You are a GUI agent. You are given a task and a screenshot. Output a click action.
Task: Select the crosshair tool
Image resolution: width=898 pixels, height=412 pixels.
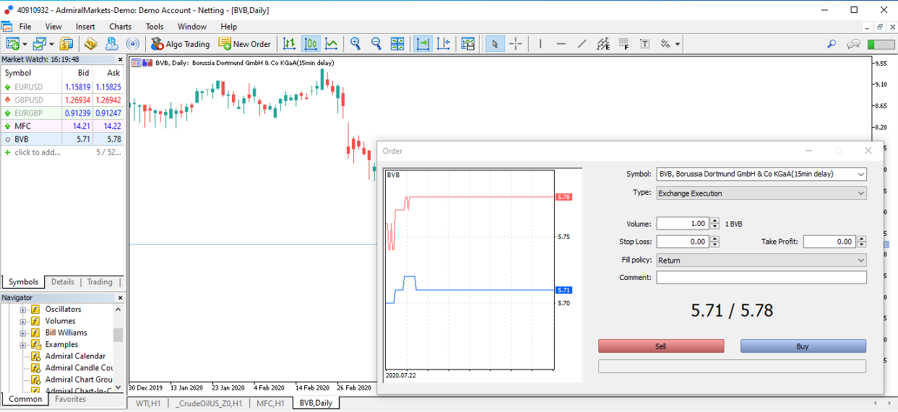point(515,44)
